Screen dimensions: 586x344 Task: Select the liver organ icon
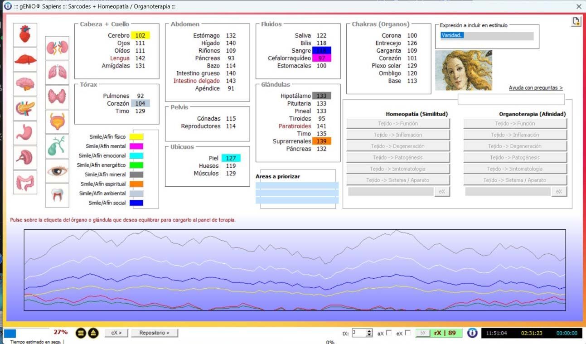pyautogui.click(x=25, y=59)
